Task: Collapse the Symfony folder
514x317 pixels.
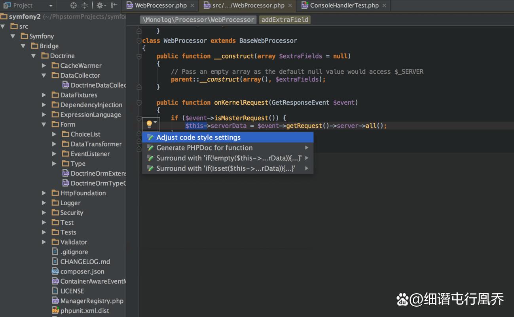Action: tap(13, 36)
